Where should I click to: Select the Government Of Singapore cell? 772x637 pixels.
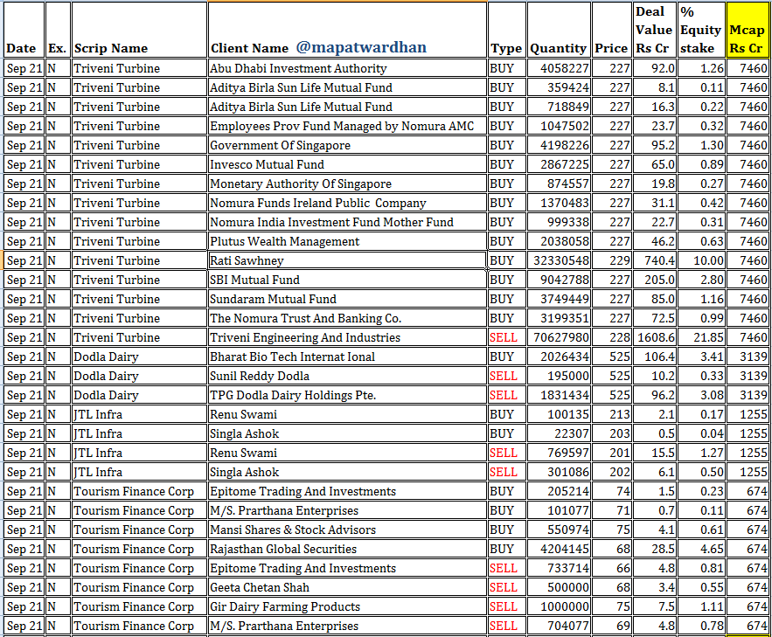pos(348,145)
